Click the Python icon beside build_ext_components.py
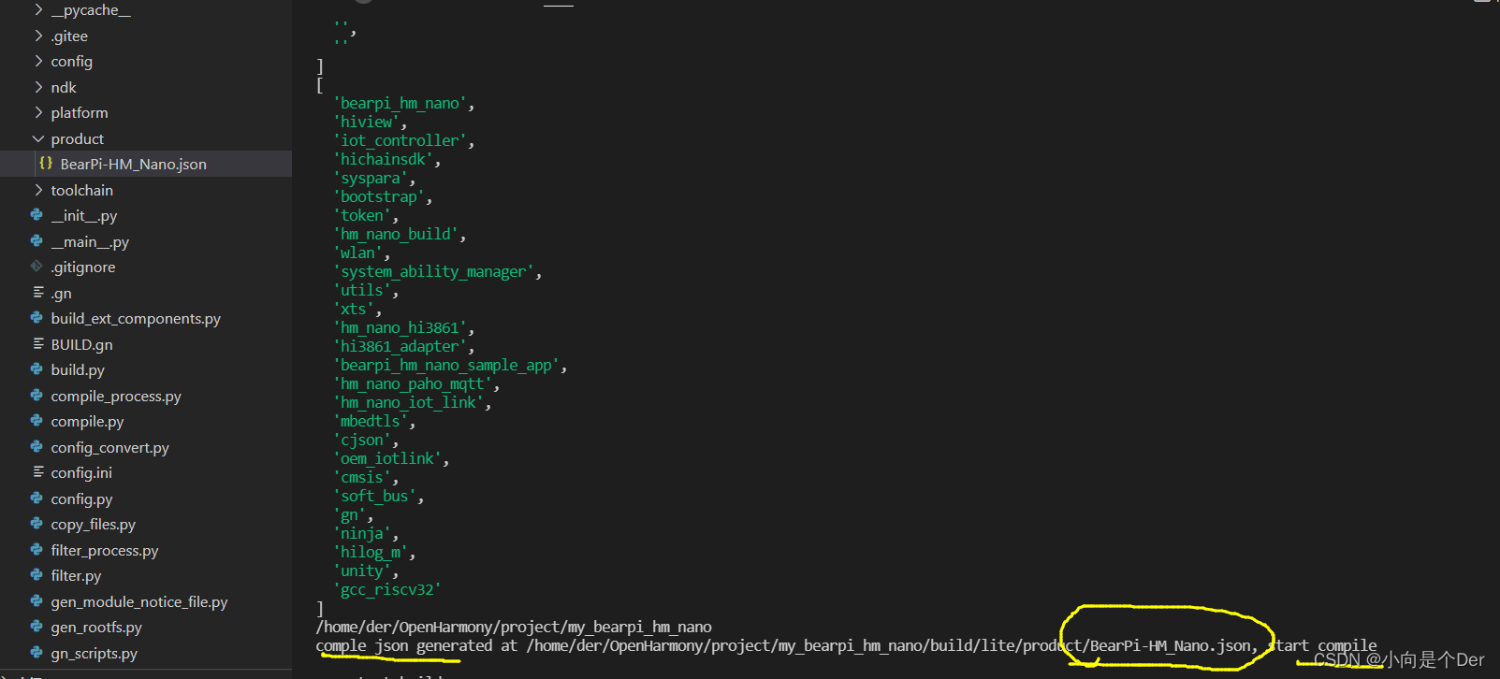Viewport: 1500px width, 679px height. click(x=36, y=318)
